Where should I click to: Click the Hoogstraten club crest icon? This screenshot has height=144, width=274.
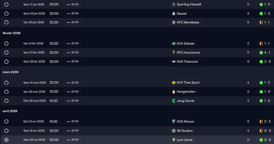pyautogui.click(x=173, y=91)
